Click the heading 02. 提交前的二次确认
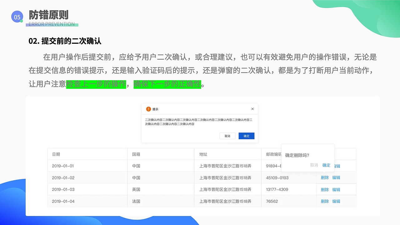The width and height of the screenshot is (400, 225). [x=65, y=41]
